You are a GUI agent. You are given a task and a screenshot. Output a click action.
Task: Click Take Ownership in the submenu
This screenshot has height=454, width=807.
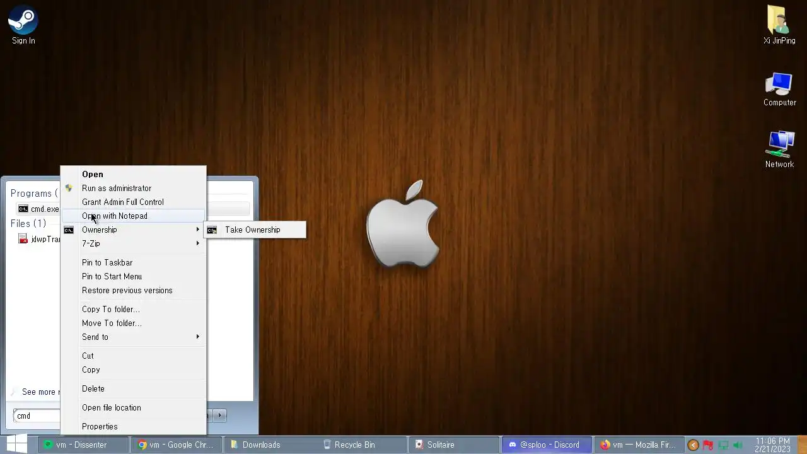click(255, 230)
